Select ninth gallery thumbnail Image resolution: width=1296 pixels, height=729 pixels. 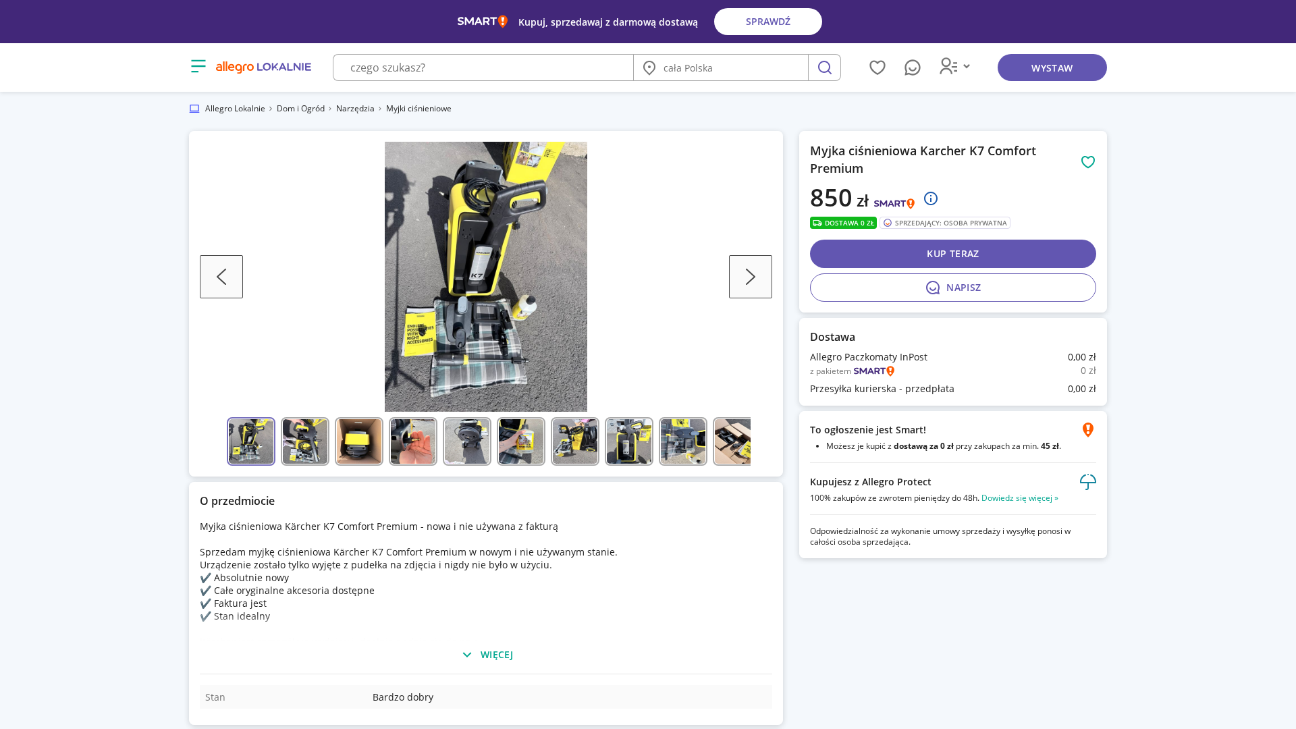(683, 441)
